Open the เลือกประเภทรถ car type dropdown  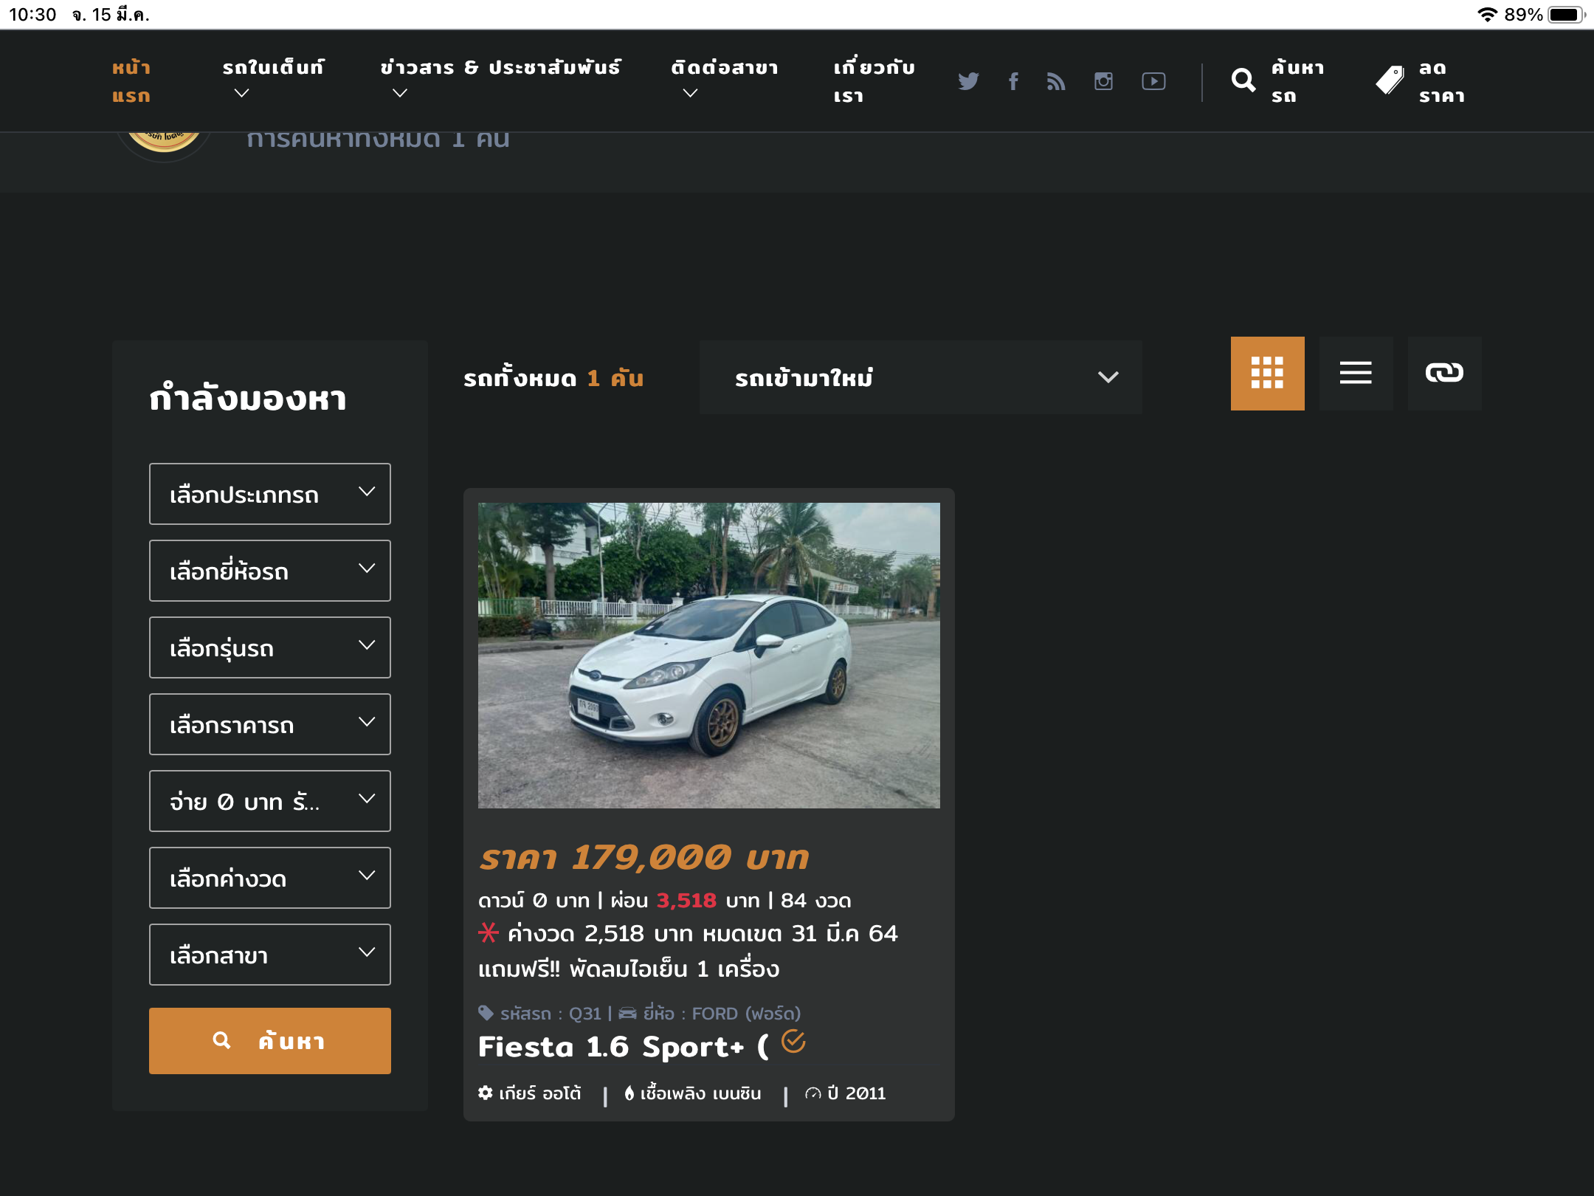coord(270,494)
